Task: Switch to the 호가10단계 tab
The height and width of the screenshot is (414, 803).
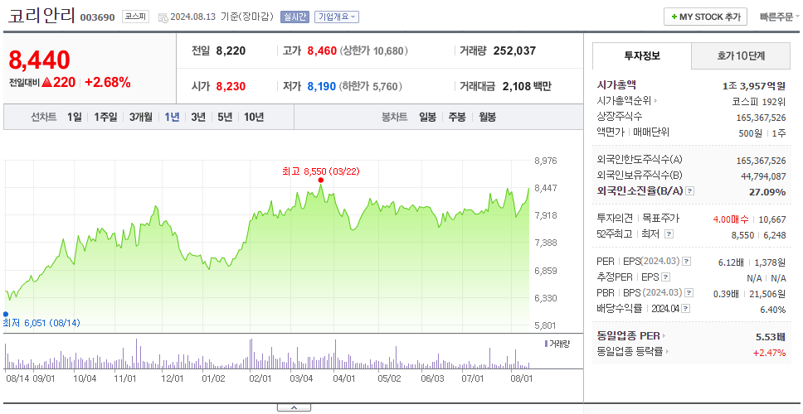Action: tap(741, 55)
